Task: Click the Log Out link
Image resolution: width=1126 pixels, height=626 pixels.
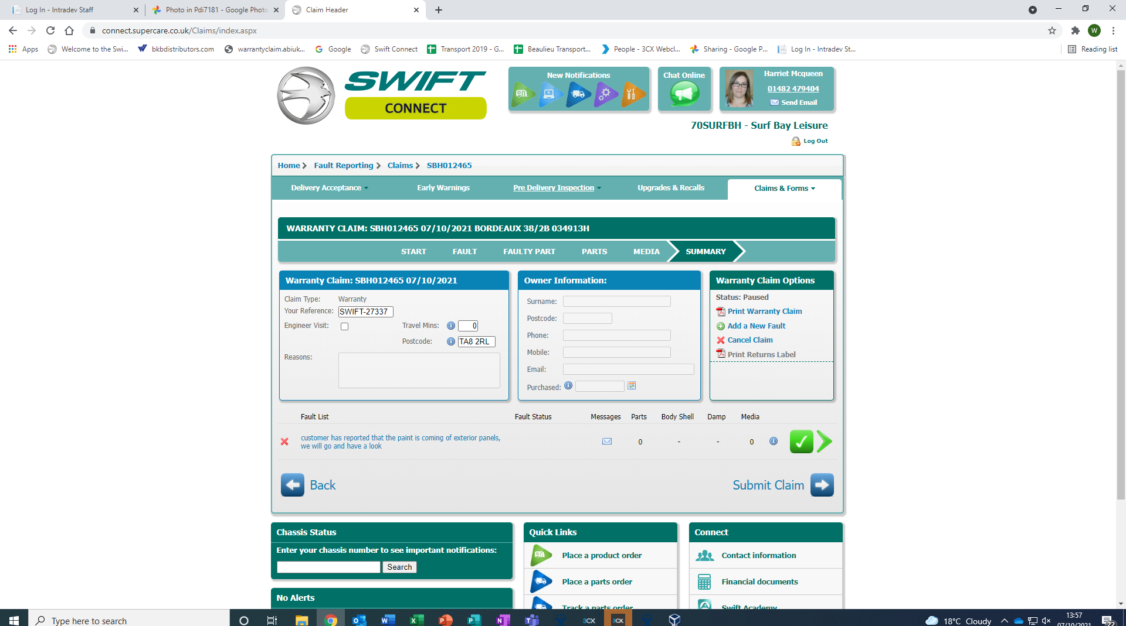Action: coord(816,141)
